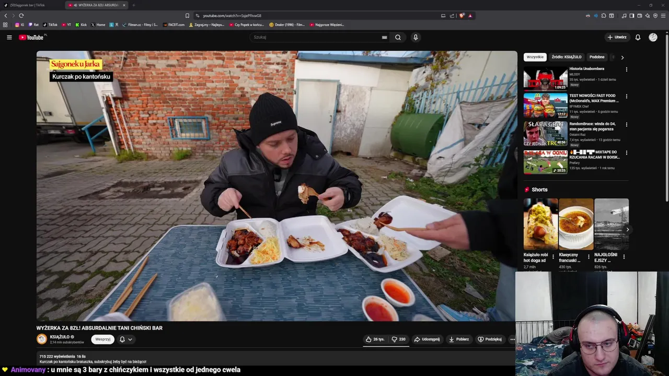The width and height of the screenshot is (669, 376).
Task: Open options menu for RandomBruce video
Action: (x=626, y=125)
